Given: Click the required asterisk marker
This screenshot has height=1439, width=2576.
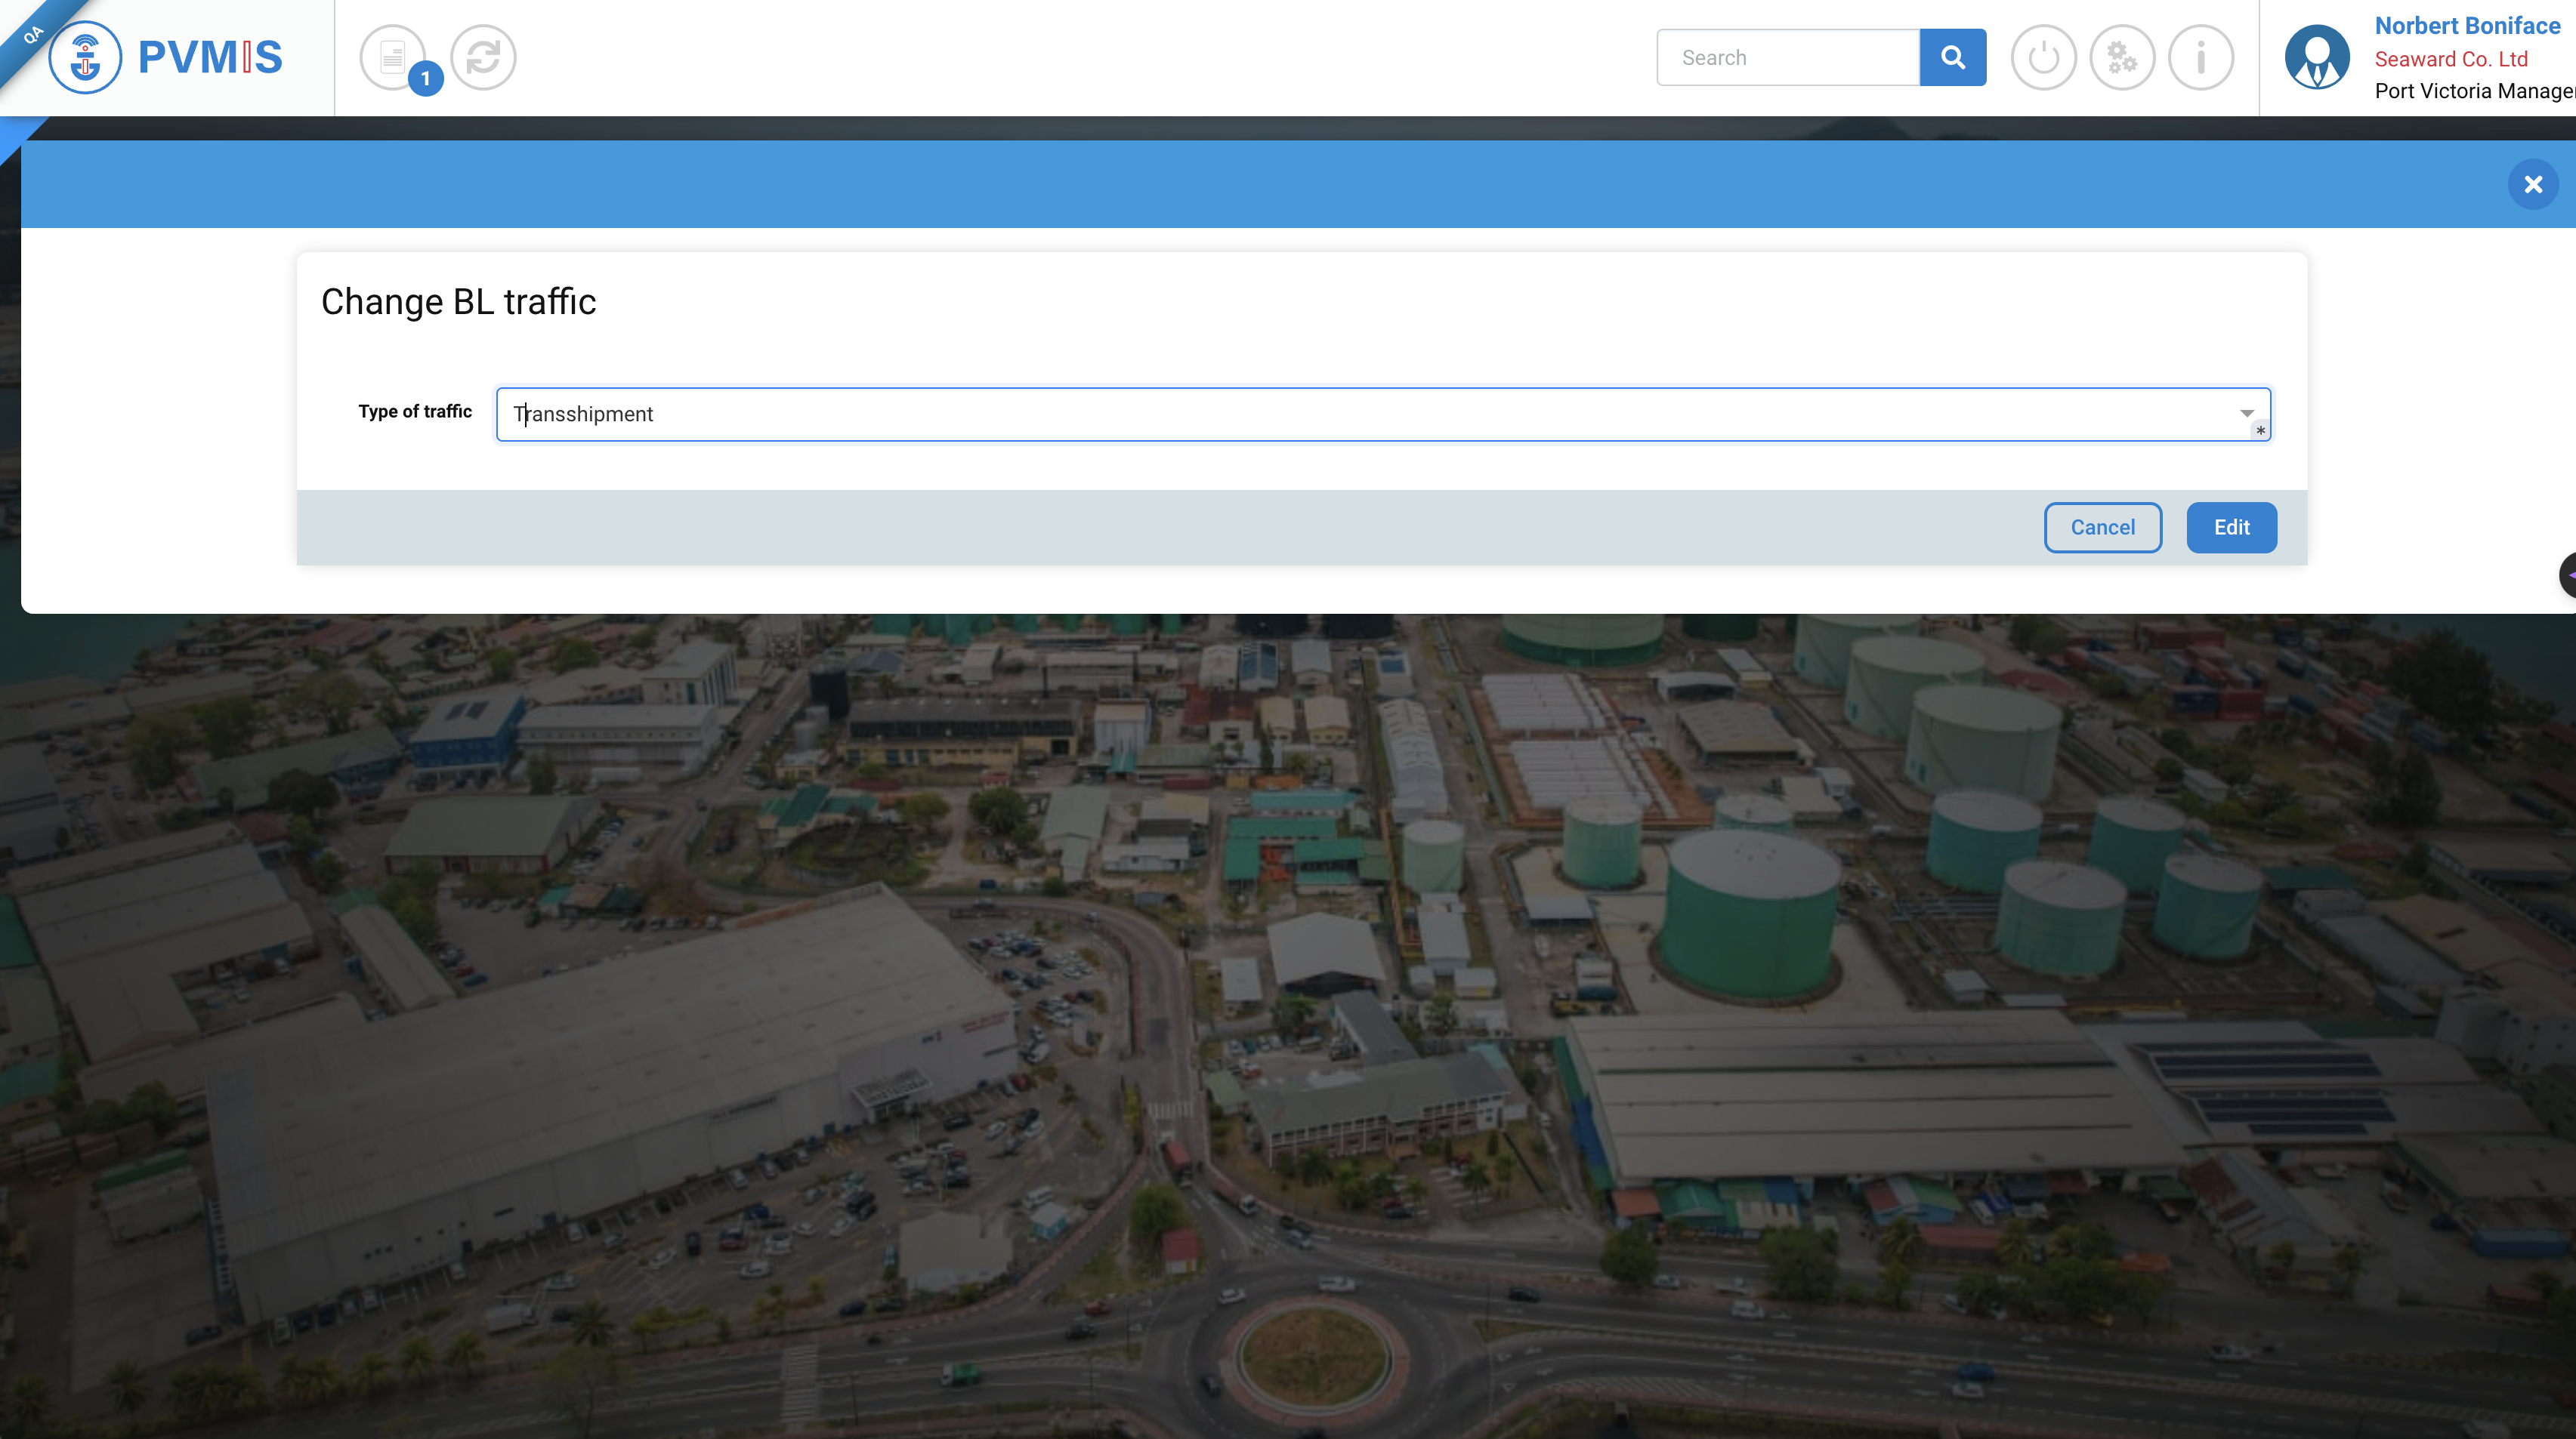Looking at the screenshot, I should (x=2260, y=430).
